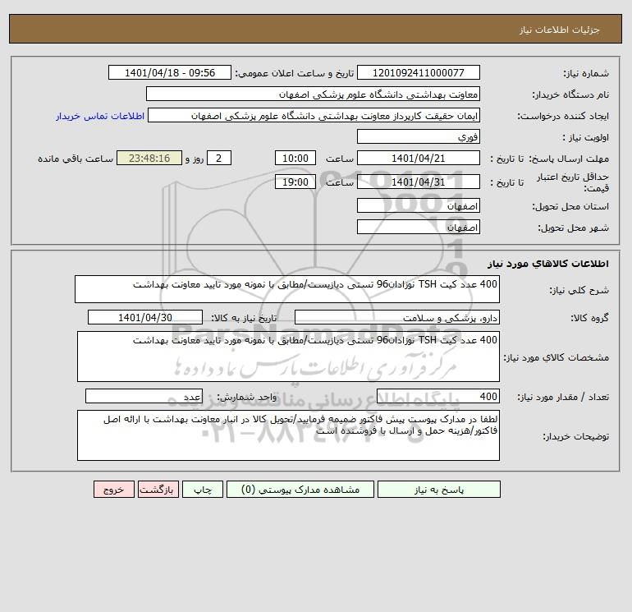Click the 'شرح کلی نیاز:' label
The height and width of the screenshot is (612, 632).
[579, 290]
